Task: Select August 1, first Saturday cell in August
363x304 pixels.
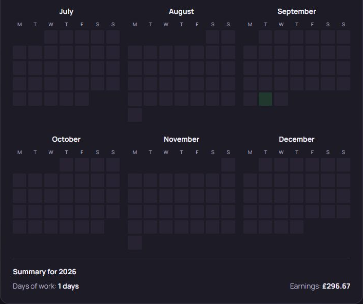Action: point(213,37)
